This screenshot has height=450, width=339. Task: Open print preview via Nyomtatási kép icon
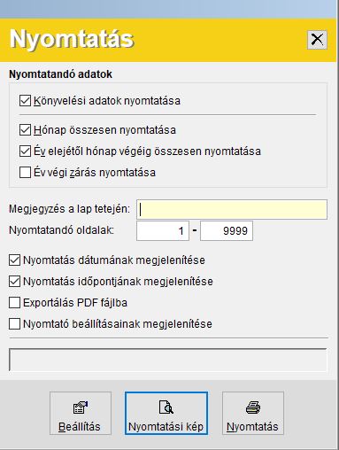[x=166, y=413]
